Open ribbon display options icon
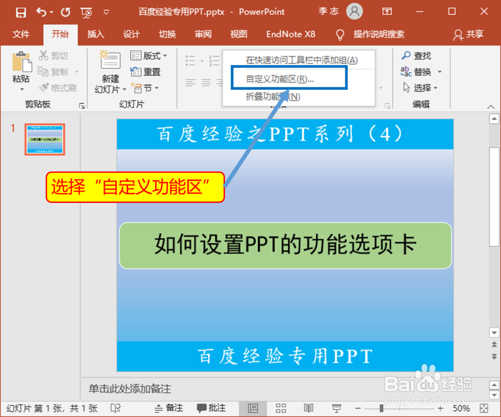 point(387,12)
